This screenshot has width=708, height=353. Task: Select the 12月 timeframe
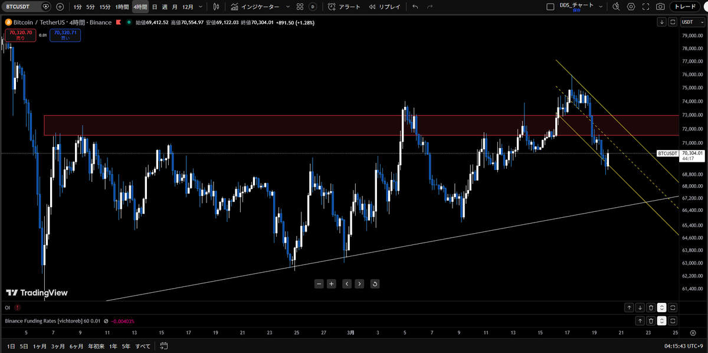coord(188,7)
